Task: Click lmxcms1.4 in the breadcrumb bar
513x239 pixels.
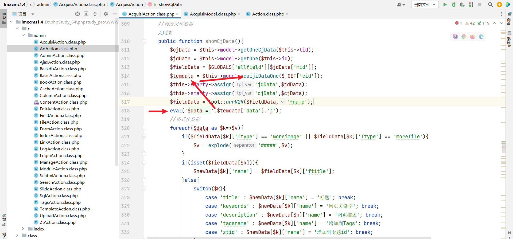Action: coord(14,4)
